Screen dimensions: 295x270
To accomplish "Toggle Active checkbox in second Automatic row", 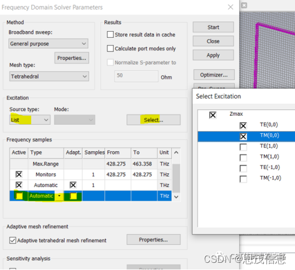I will click(x=19, y=185).
